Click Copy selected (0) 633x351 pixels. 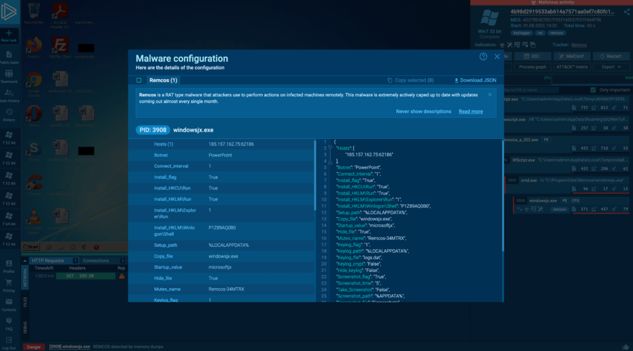point(410,80)
